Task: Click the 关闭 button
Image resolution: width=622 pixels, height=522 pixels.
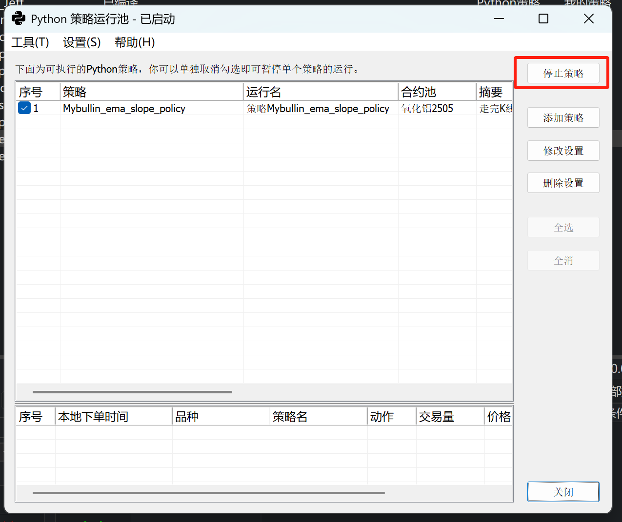Action: point(563,492)
